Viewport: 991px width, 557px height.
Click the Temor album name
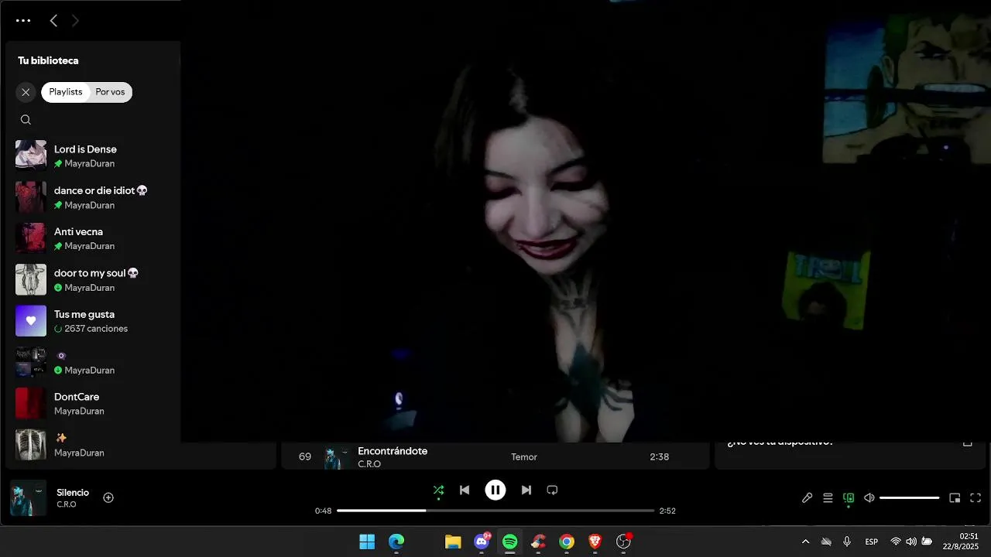tap(524, 457)
